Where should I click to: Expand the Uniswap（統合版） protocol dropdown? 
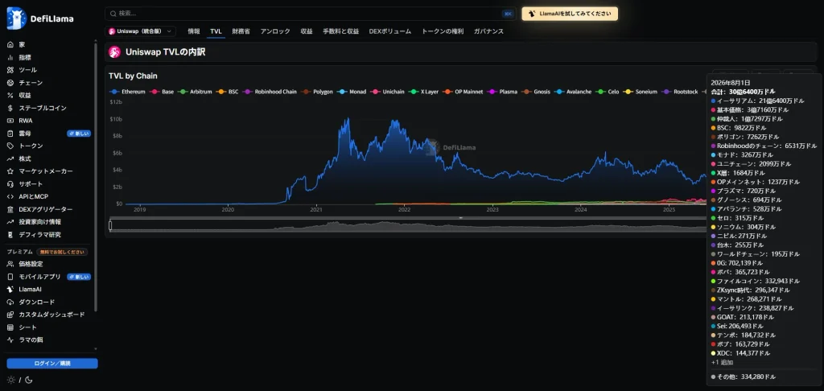140,31
